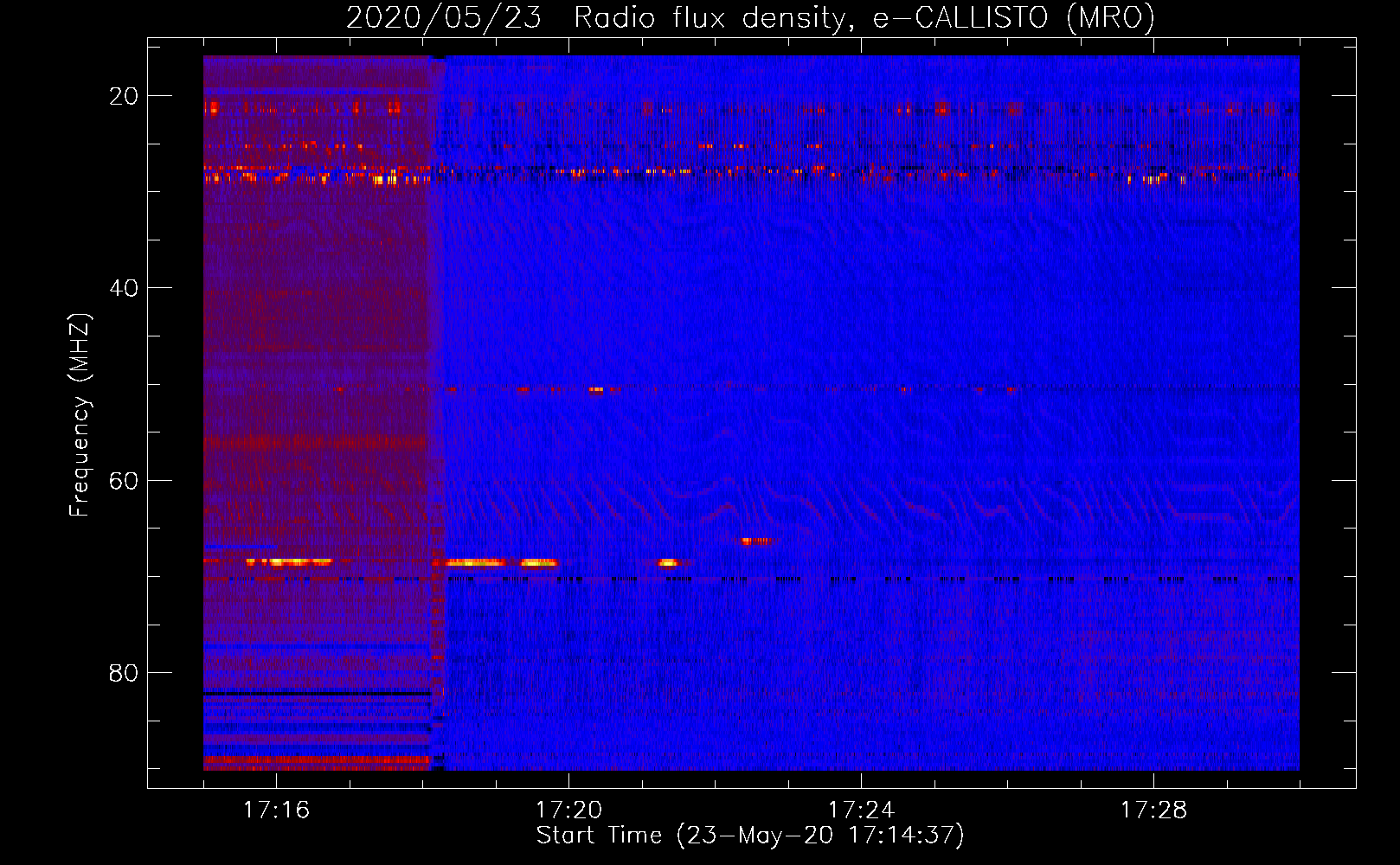Viewport: 1400px width, 865px height.
Task: Click the 20 MHz frequency tick label
Action: (x=124, y=96)
